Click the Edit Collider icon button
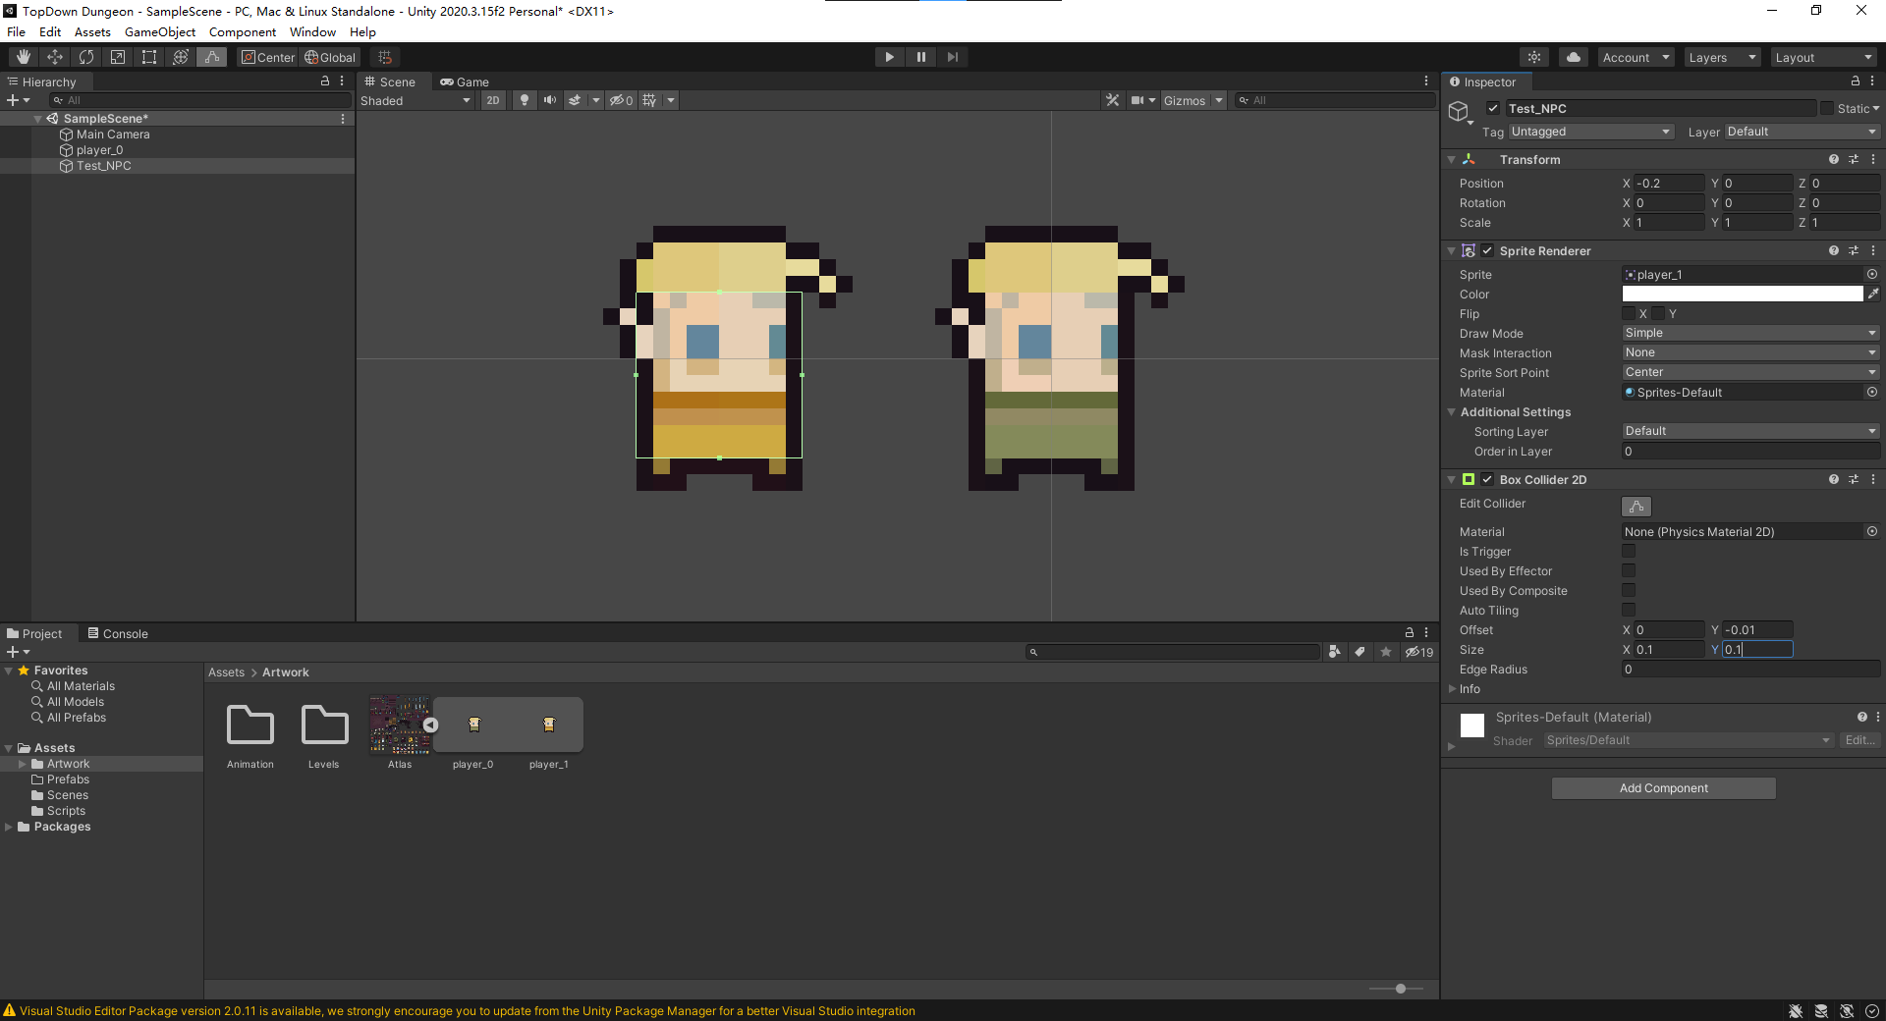The height and width of the screenshot is (1021, 1886). click(x=1636, y=506)
